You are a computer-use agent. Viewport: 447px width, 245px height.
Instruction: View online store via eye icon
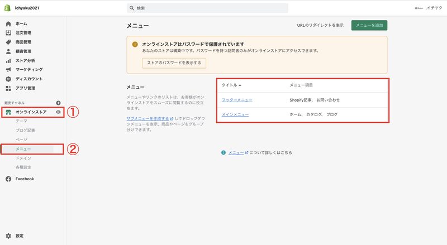pos(58,112)
